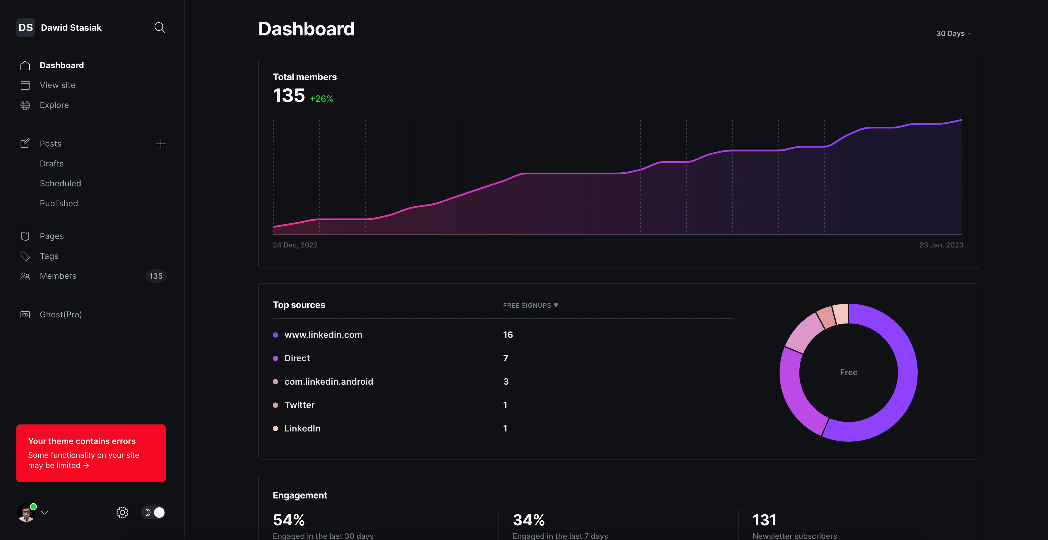Open Tags section
Viewport: 1048px width, 540px height.
49,256
